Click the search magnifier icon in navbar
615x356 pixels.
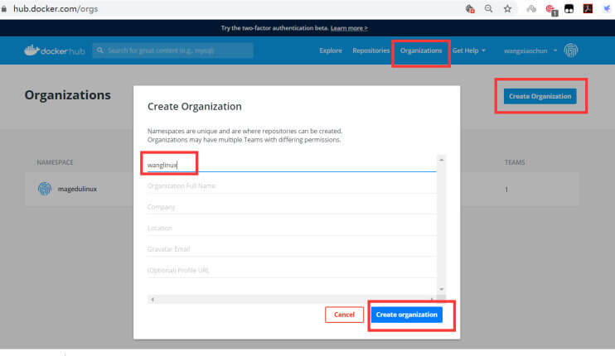coord(100,51)
